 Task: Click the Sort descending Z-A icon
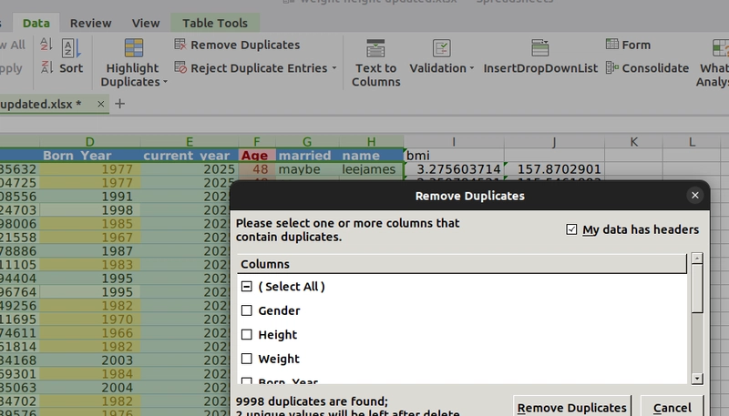[x=46, y=67]
